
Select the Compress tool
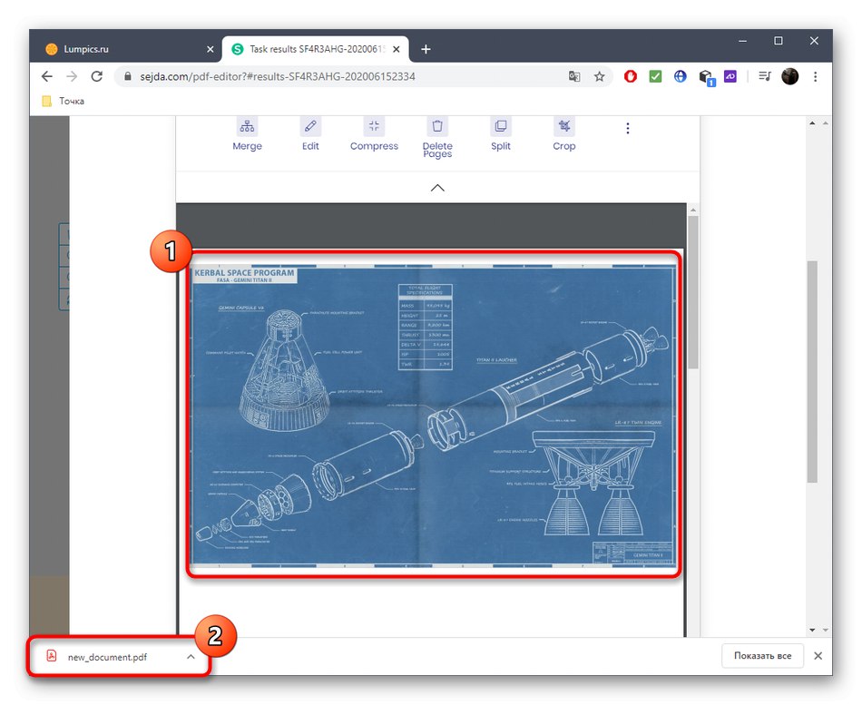tap(374, 134)
